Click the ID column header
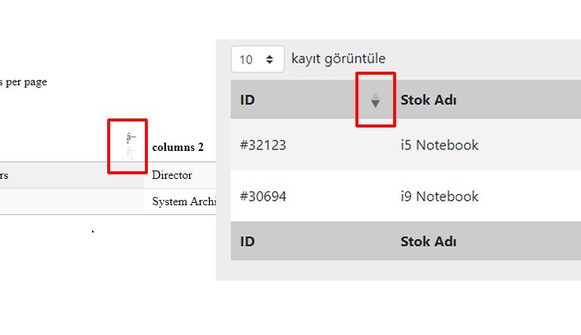 point(247,100)
